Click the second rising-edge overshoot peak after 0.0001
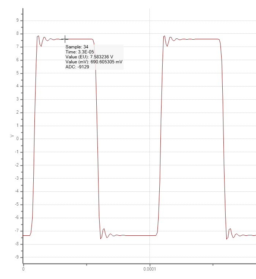256x279 pixels. [164, 36]
